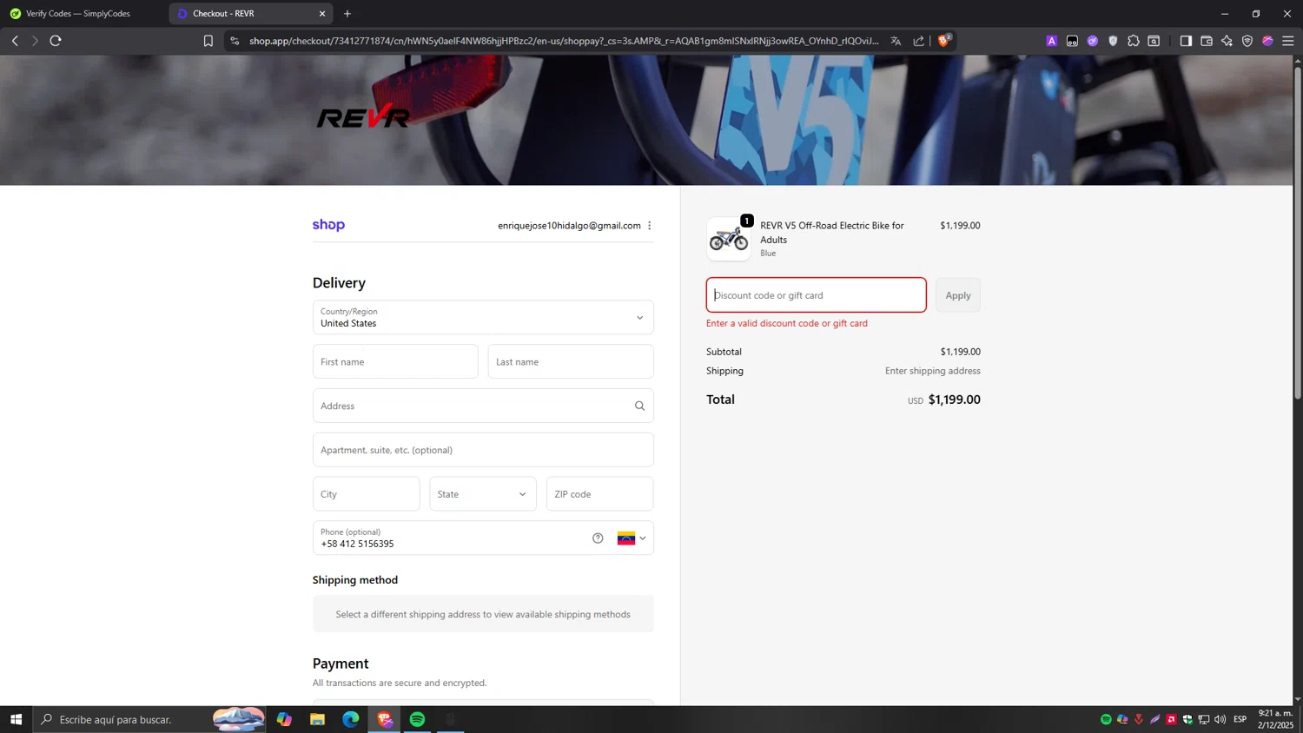Click the electric bike product thumbnail
The width and height of the screenshot is (1303, 733).
pos(729,239)
